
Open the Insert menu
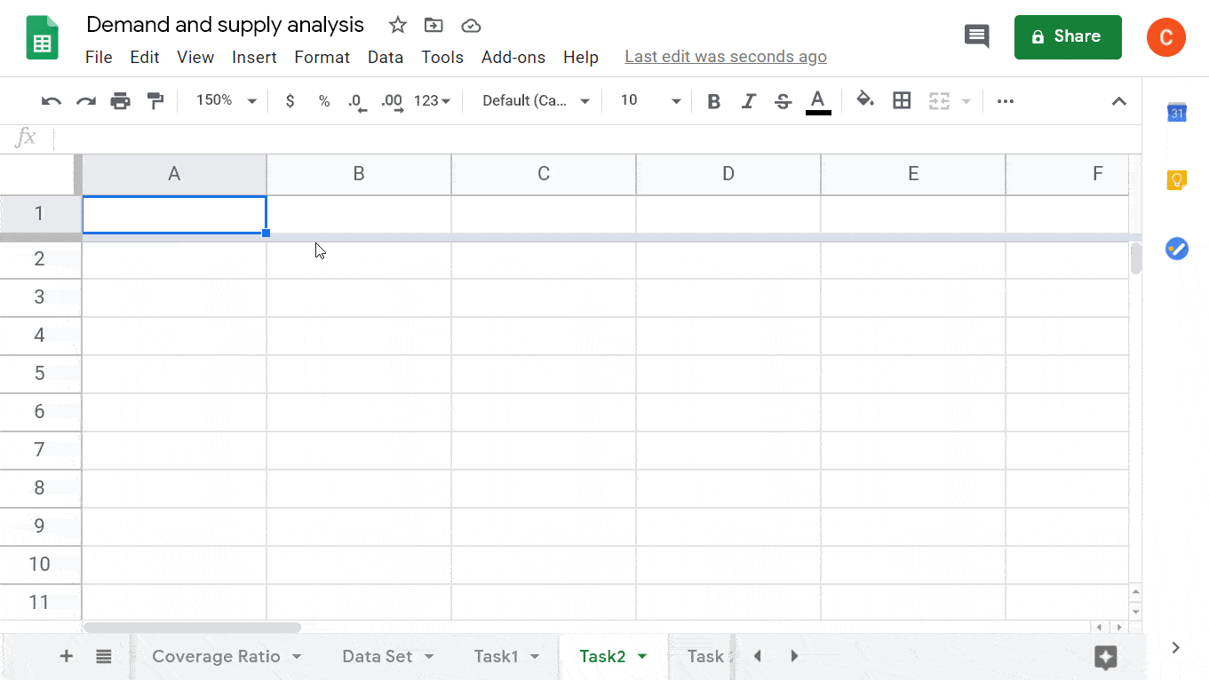(254, 57)
